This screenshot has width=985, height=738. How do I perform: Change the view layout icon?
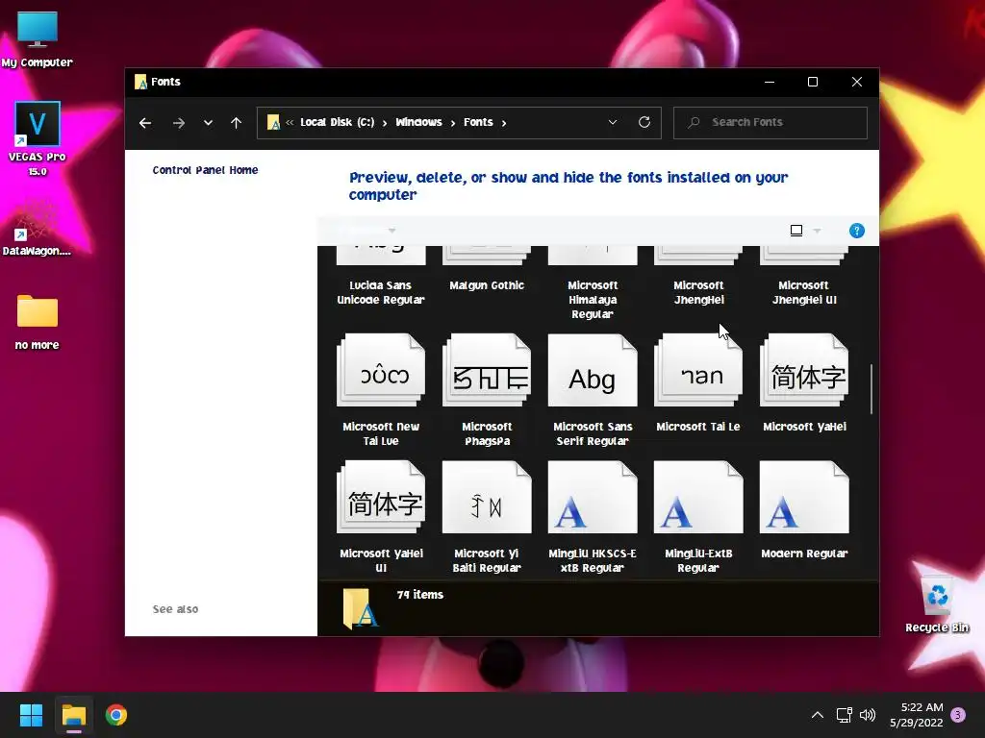pyautogui.click(x=796, y=231)
